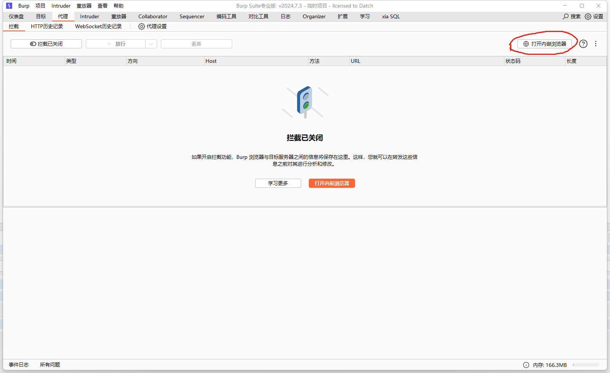Open the settings gear in the top bar

pyautogui.click(x=588, y=16)
